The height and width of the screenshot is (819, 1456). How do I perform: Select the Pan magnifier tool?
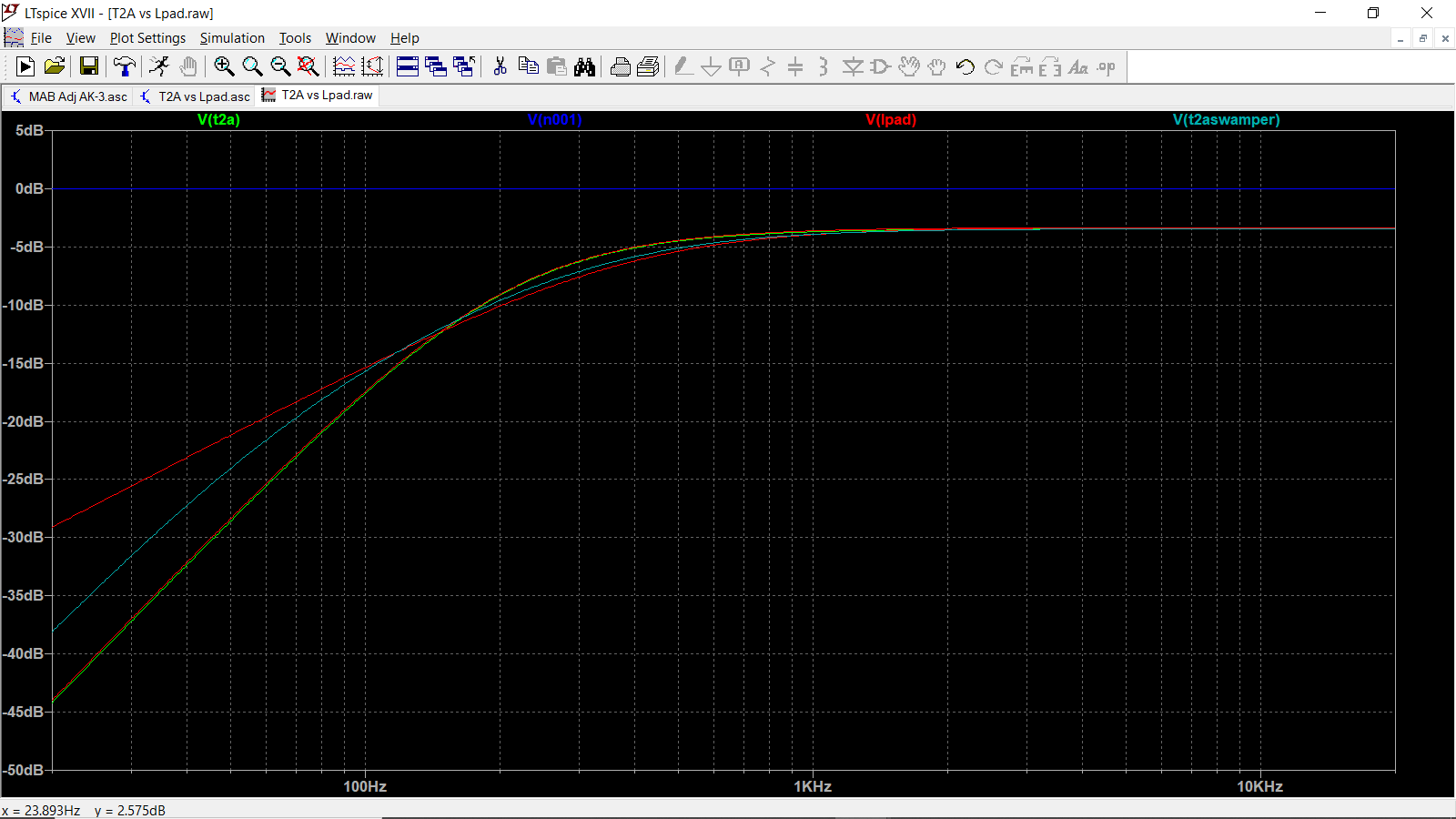point(252,66)
